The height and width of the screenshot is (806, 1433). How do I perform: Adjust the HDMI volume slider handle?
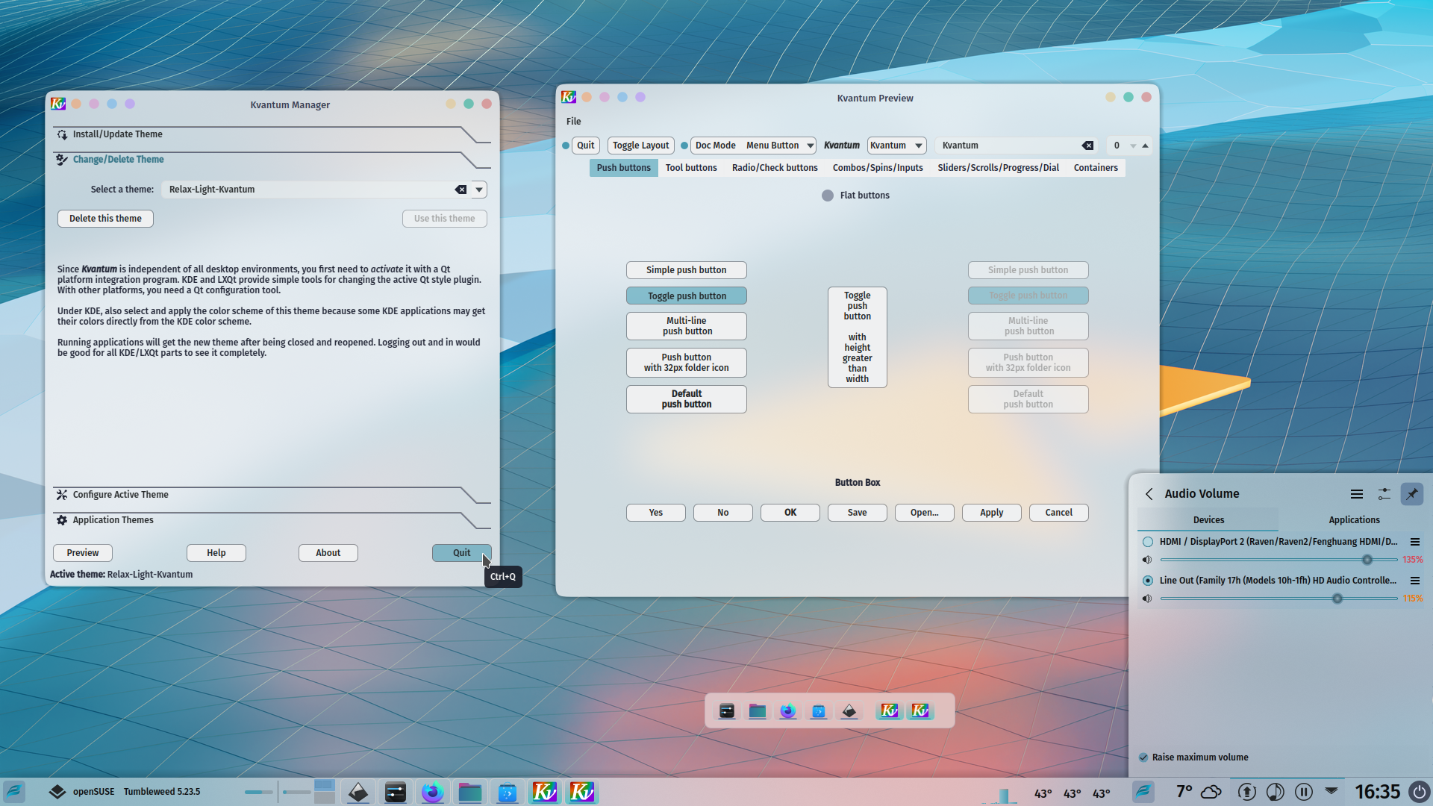(x=1367, y=560)
